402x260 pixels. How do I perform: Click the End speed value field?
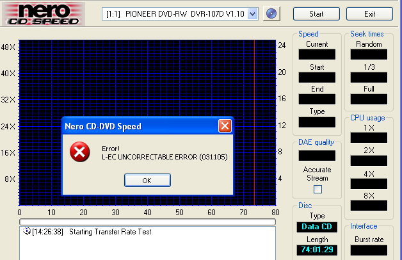(x=317, y=99)
